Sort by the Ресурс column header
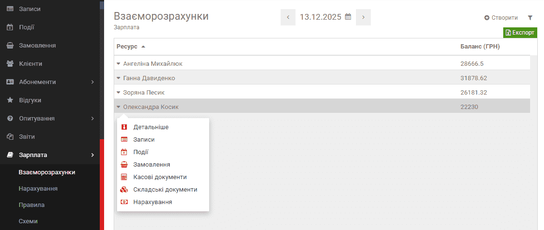 coord(127,47)
